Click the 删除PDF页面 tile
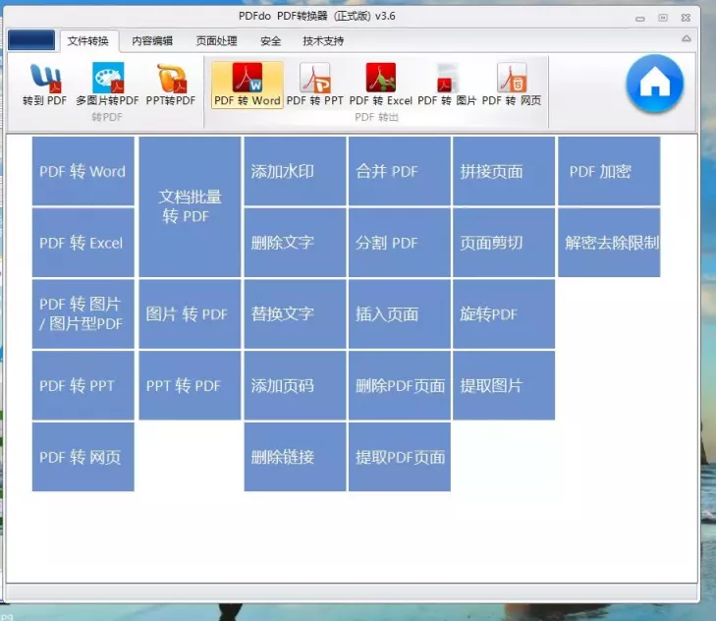Viewport: 716px width, 621px height. click(400, 385)
